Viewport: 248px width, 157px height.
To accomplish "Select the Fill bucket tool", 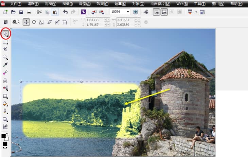I will coord(5,104).
